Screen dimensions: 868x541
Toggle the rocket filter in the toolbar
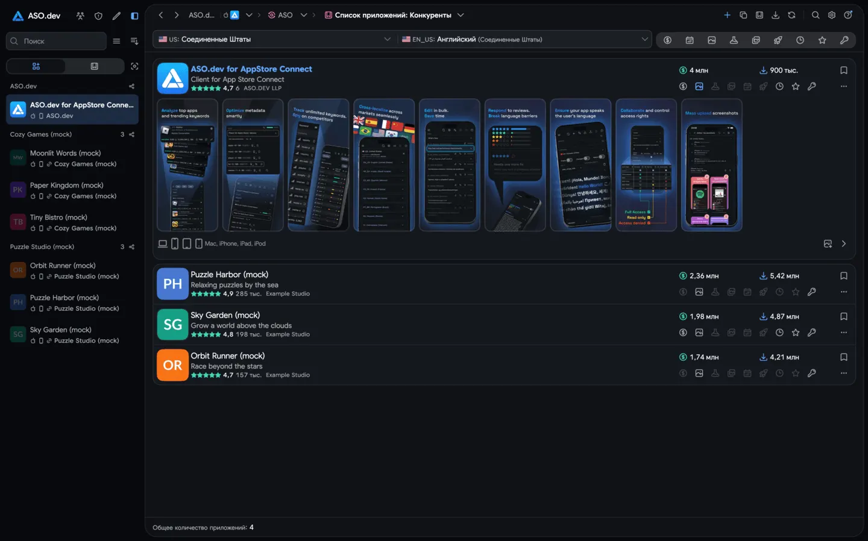[778, 40]
